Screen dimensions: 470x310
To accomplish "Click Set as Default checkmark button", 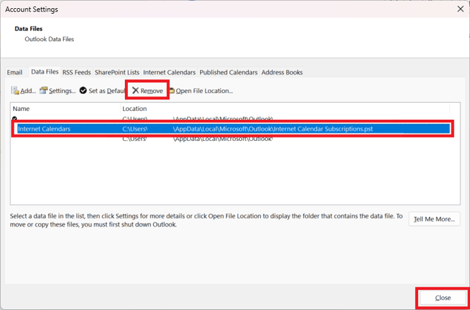I will (102, 91).
